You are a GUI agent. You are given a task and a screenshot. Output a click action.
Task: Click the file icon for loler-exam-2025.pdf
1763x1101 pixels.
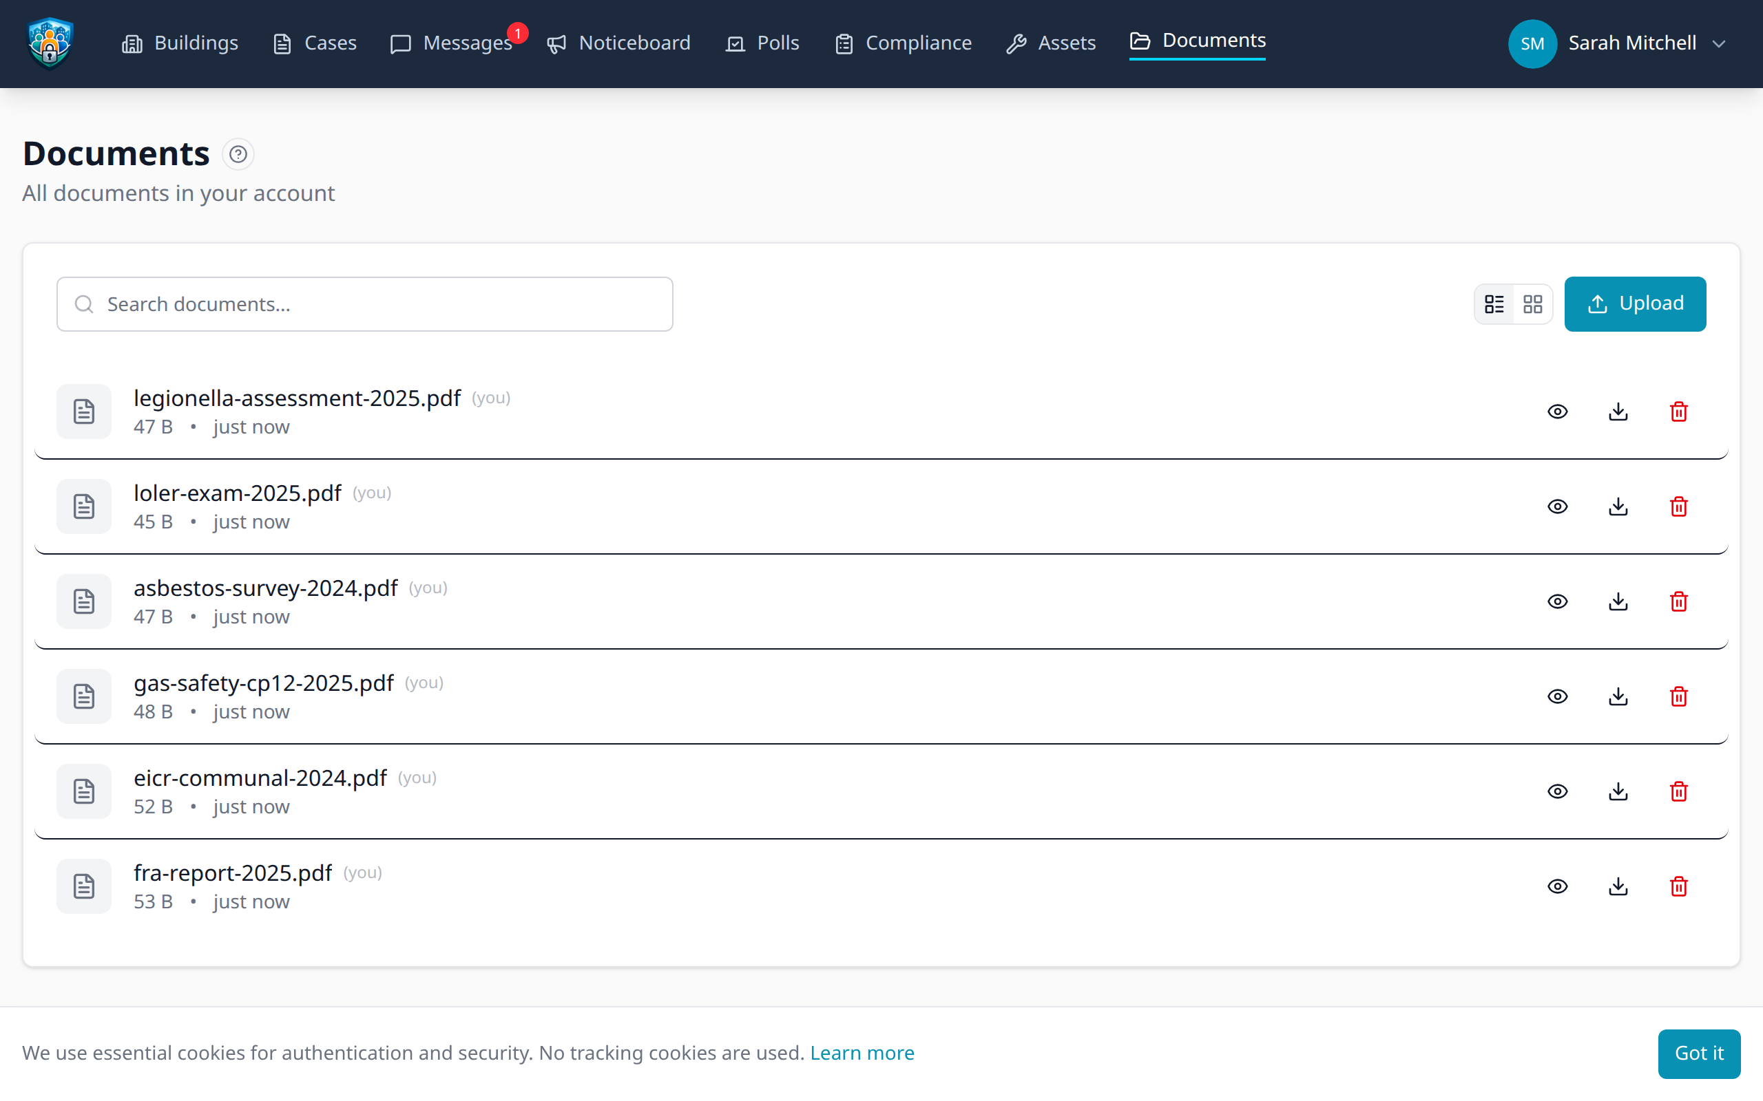coord(84,507)
